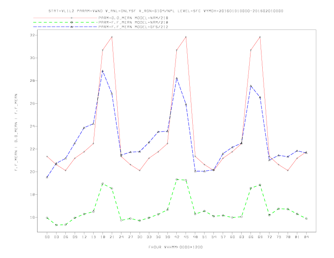The image size is (334, 258).
Task: Click blue GFS triangle marker at hour 00
Action: (47, 177)
